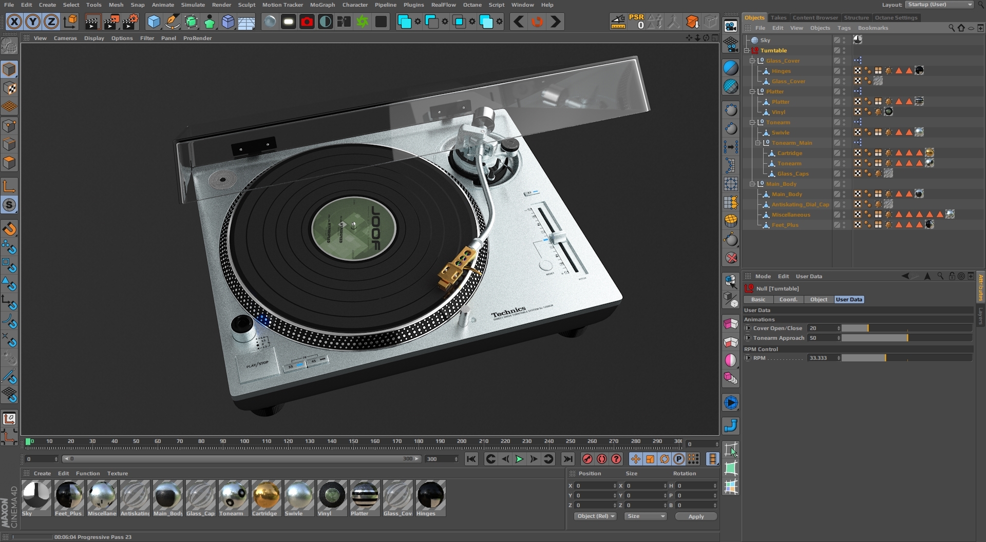
Task: Collapse the Platter null group
Action: point(752,91)
